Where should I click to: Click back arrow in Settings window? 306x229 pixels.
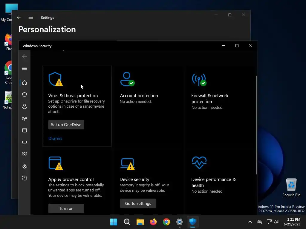click(19, 17)
